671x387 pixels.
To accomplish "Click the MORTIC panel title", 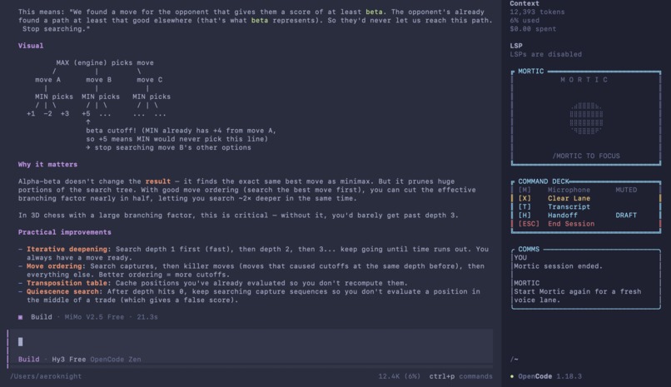I will [531, 72].
